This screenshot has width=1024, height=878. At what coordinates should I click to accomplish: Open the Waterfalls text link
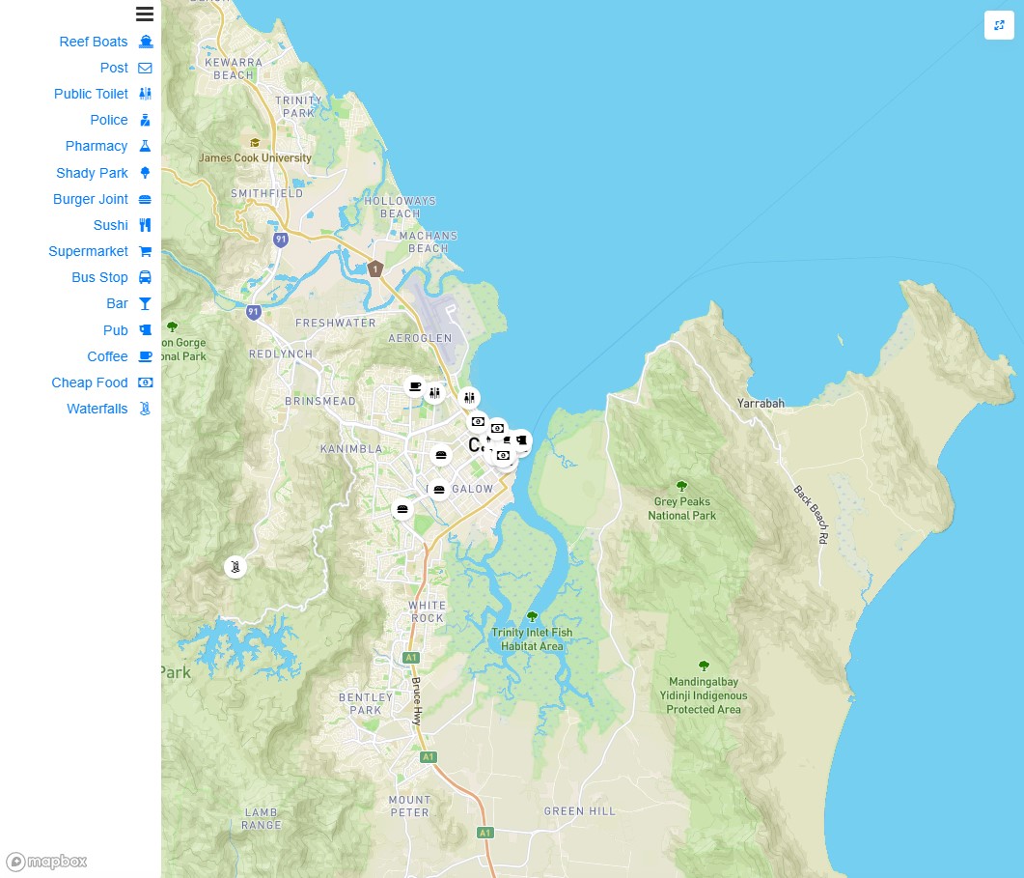97,409
